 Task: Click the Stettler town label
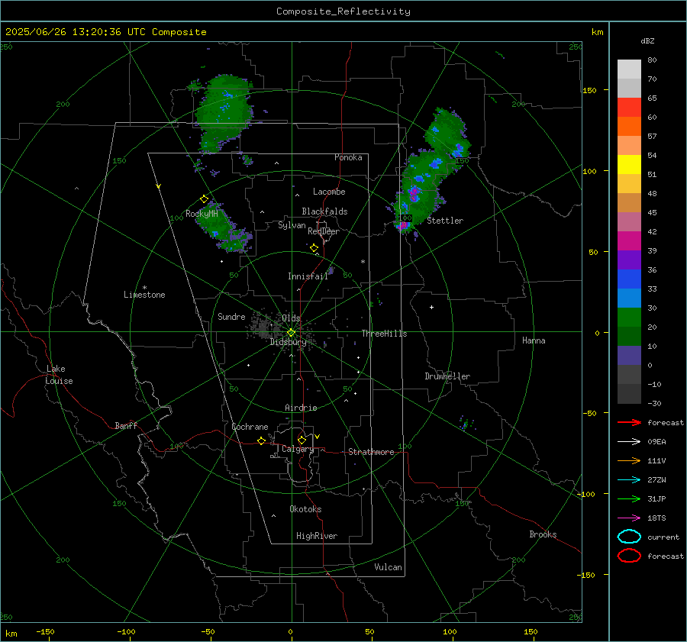445,221
